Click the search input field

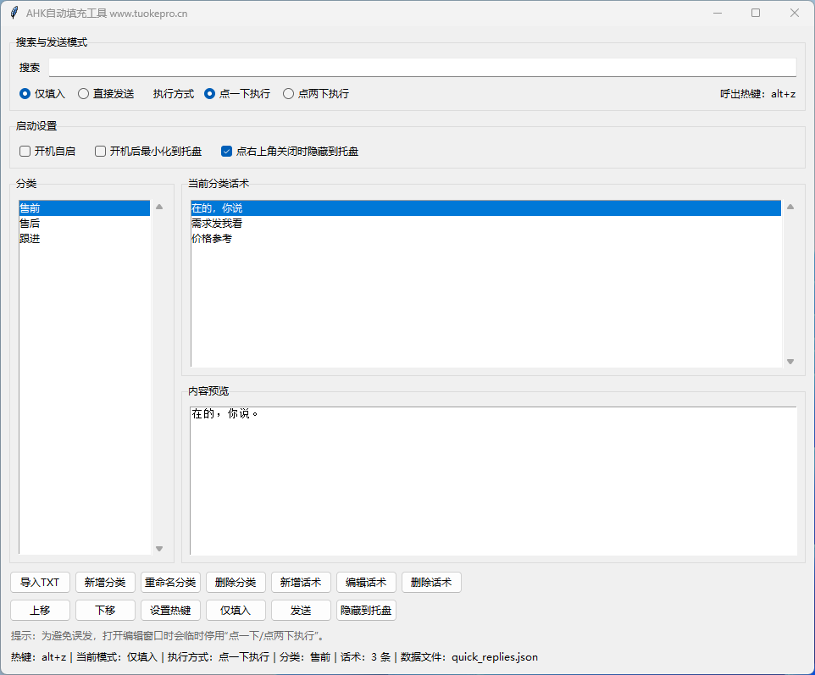click(422, 68)
